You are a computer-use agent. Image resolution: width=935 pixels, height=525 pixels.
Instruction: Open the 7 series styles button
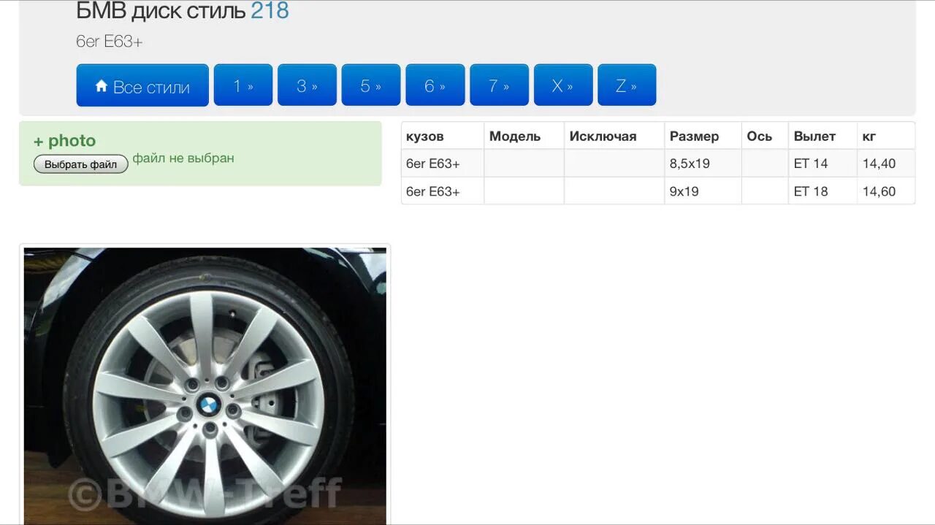(x=500, y=85)
